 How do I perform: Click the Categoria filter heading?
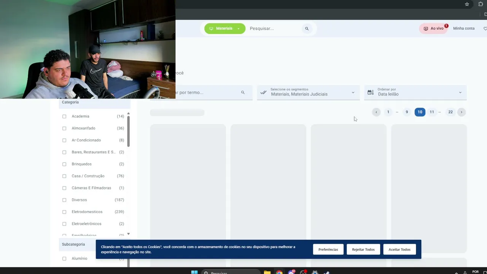click(x=70, y=102)
